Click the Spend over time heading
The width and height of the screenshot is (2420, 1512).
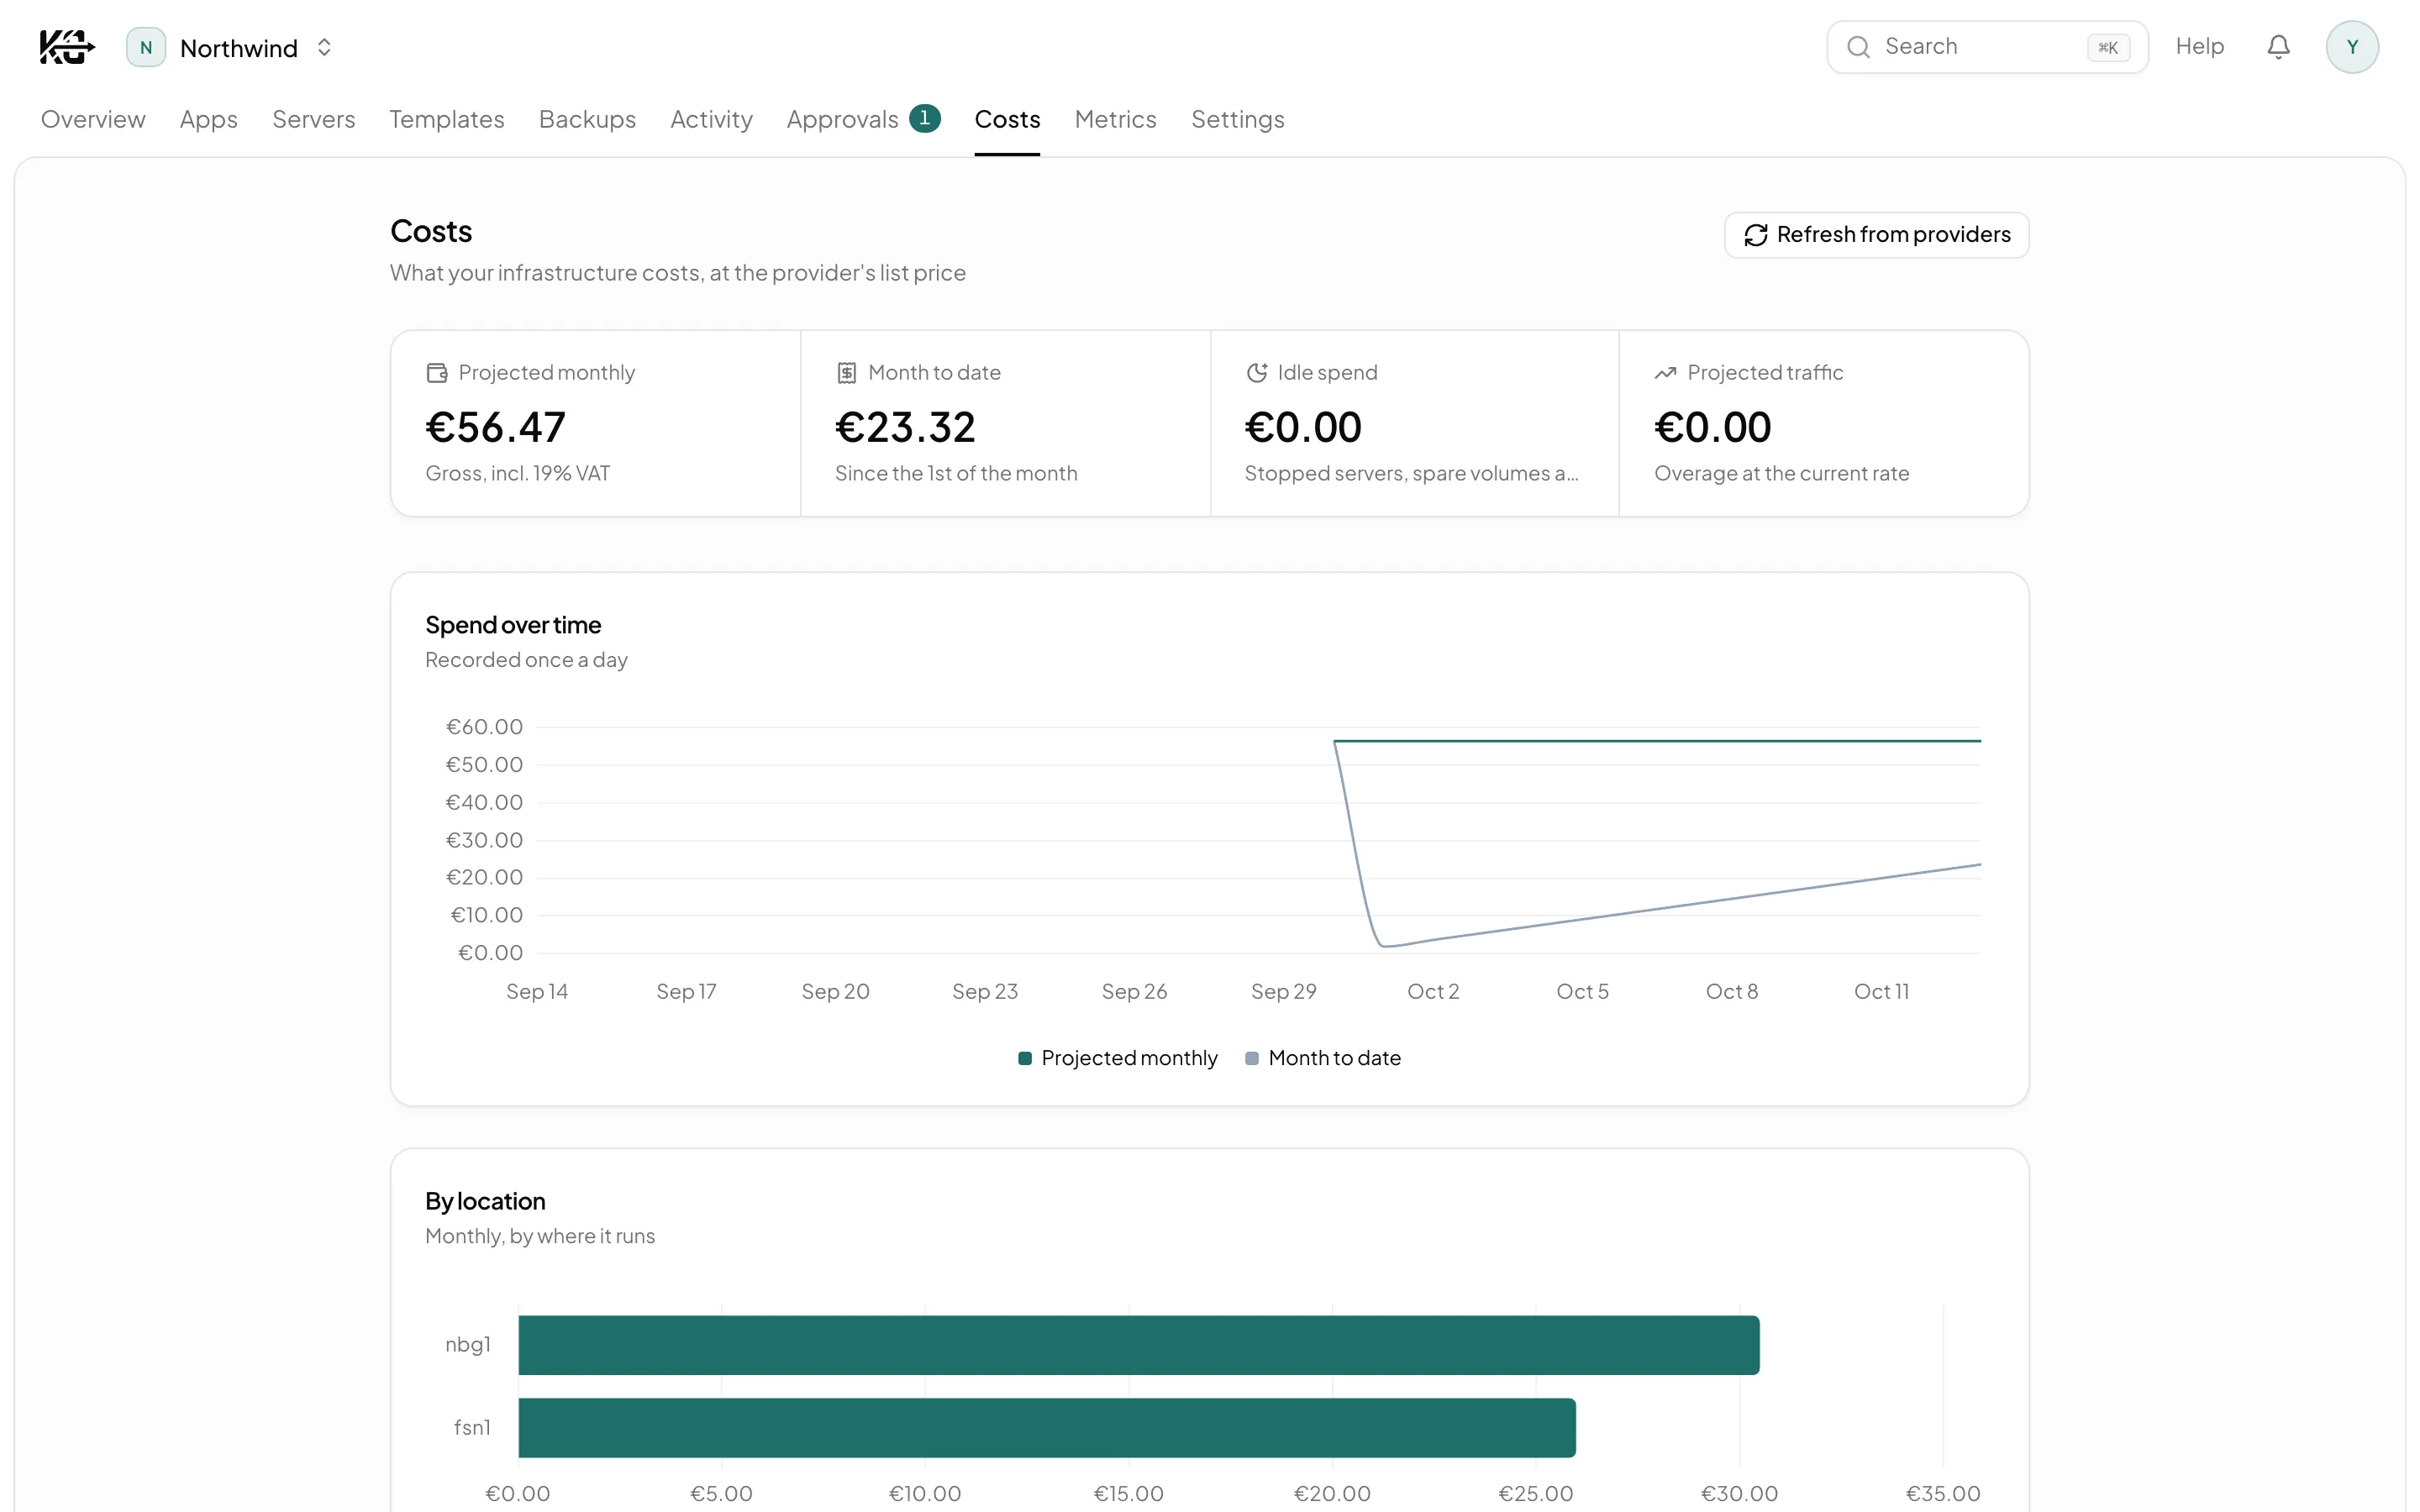click(513, 625)
